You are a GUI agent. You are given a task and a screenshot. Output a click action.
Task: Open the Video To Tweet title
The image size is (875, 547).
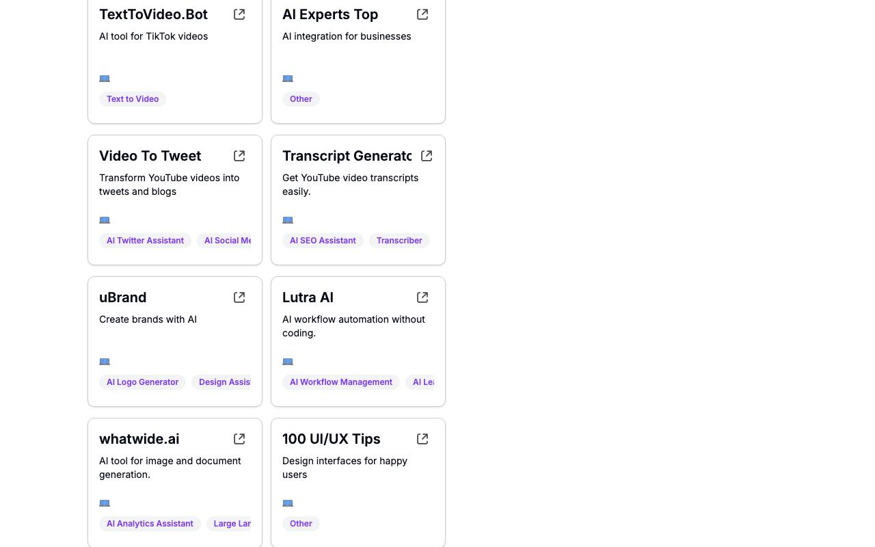coord(150,156)
